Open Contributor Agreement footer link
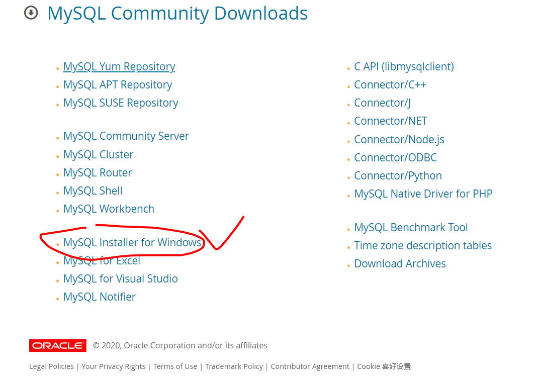535x380 pixels. tap(310, 366)
